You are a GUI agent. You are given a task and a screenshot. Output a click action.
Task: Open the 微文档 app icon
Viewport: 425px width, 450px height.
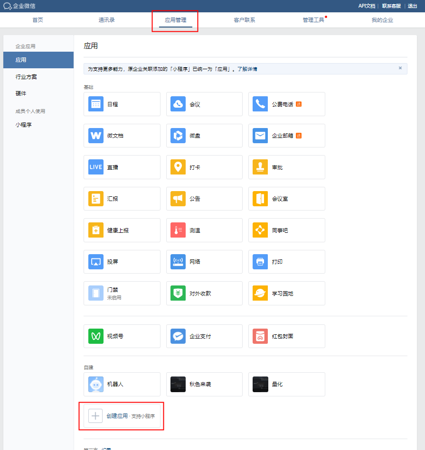[96, 136]
